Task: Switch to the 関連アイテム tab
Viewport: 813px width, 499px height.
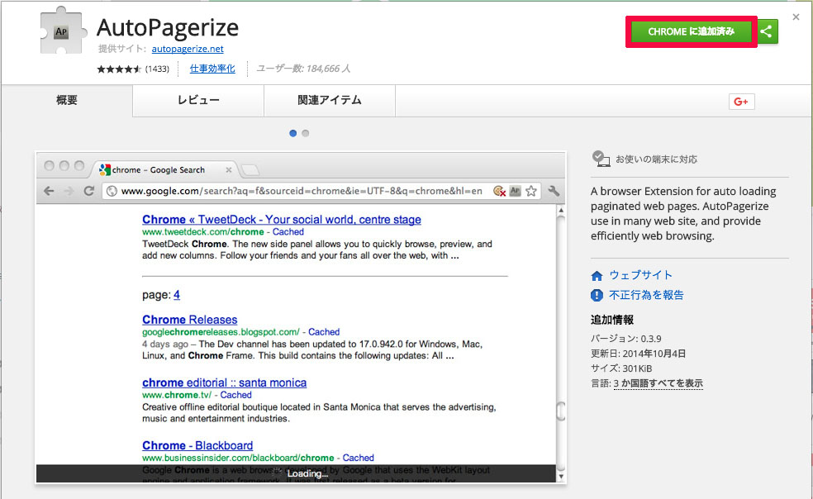Action: click(x=329, y=100)
